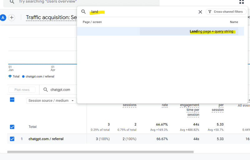250x160 pixels.
Task: Open the apps grid icon
Action: 242,2
